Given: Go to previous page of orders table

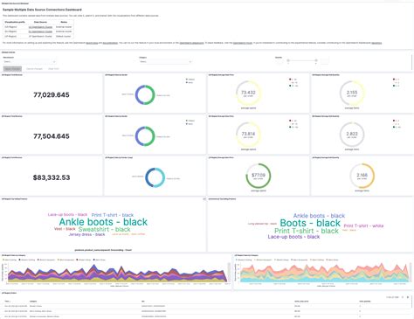Looking at the screenshot, I should click(403, 297).
